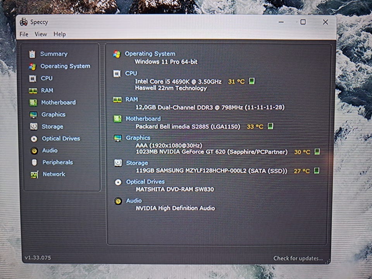Select the RAM module icon in sidebar
The width and height of the screenshot is (372, 279).
33,91
